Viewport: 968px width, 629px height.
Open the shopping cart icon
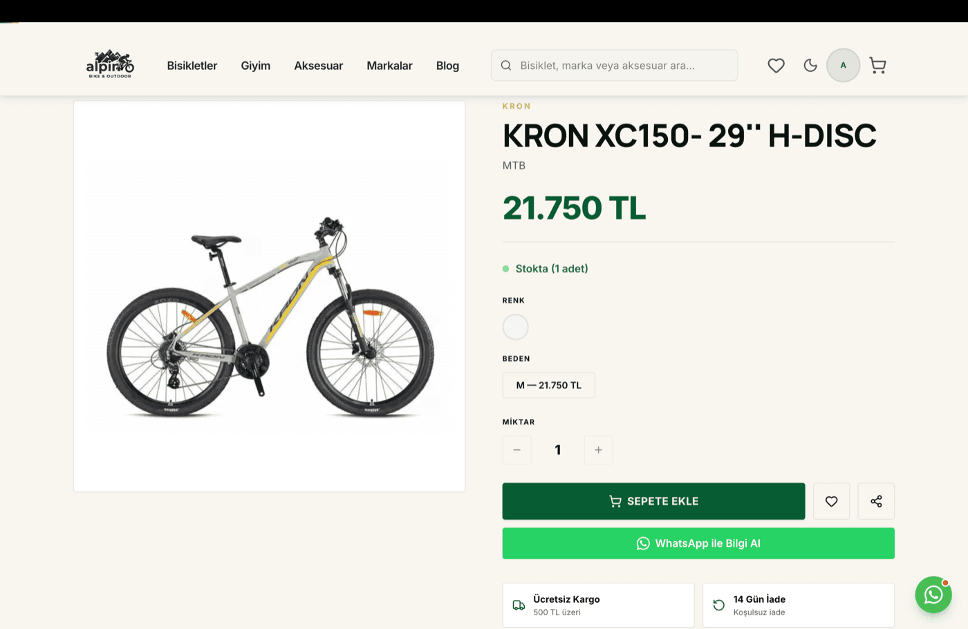point(877,66)
